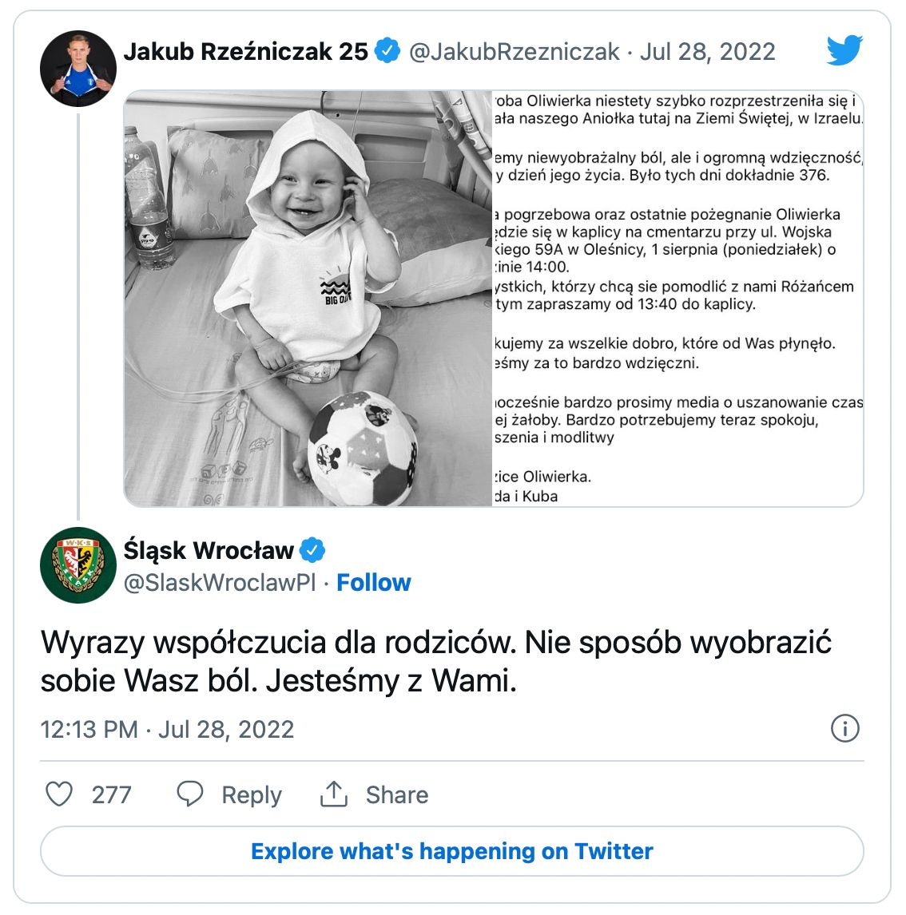Click the Jul 28, 2022 quoted date
906x915 pixels.
[708, 51]
